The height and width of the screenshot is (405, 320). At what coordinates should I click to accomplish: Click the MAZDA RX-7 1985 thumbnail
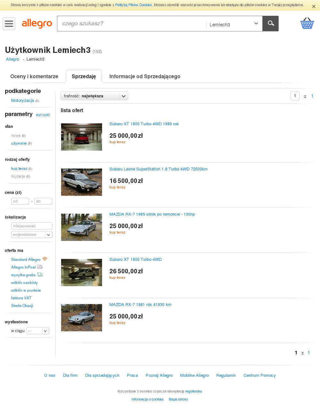tap(82, 227)
